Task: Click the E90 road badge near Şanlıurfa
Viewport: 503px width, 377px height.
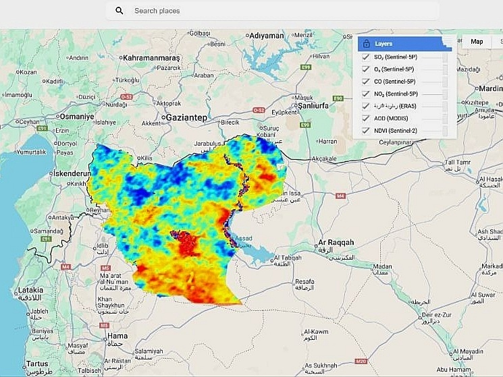Action: coord(338,98)
